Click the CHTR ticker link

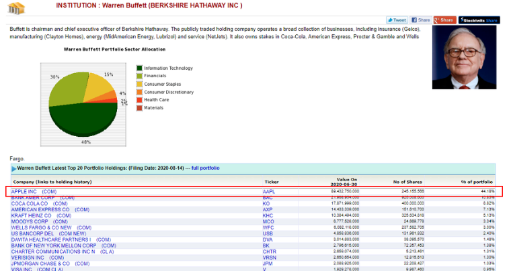[270, 252]
